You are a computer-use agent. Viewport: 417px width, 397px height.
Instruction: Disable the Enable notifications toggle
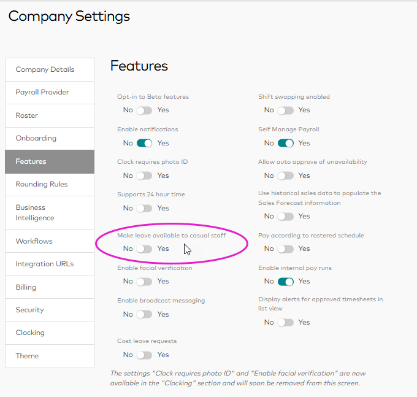144,143
